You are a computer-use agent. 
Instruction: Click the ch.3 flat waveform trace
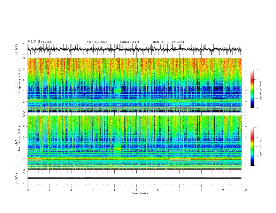pos(134,178)
